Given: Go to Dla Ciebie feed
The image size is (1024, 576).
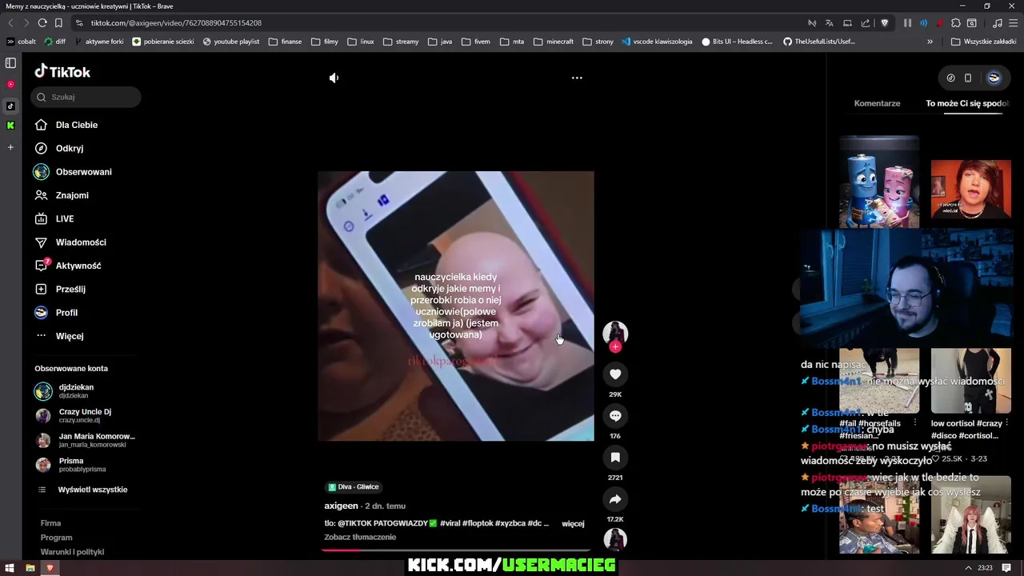Looking at the screenshot, I should (77, 125).
